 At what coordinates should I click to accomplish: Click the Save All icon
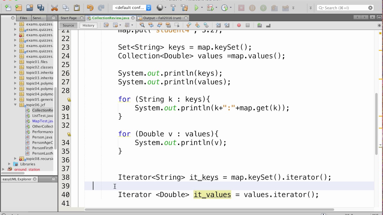click(x=41, y=8)
